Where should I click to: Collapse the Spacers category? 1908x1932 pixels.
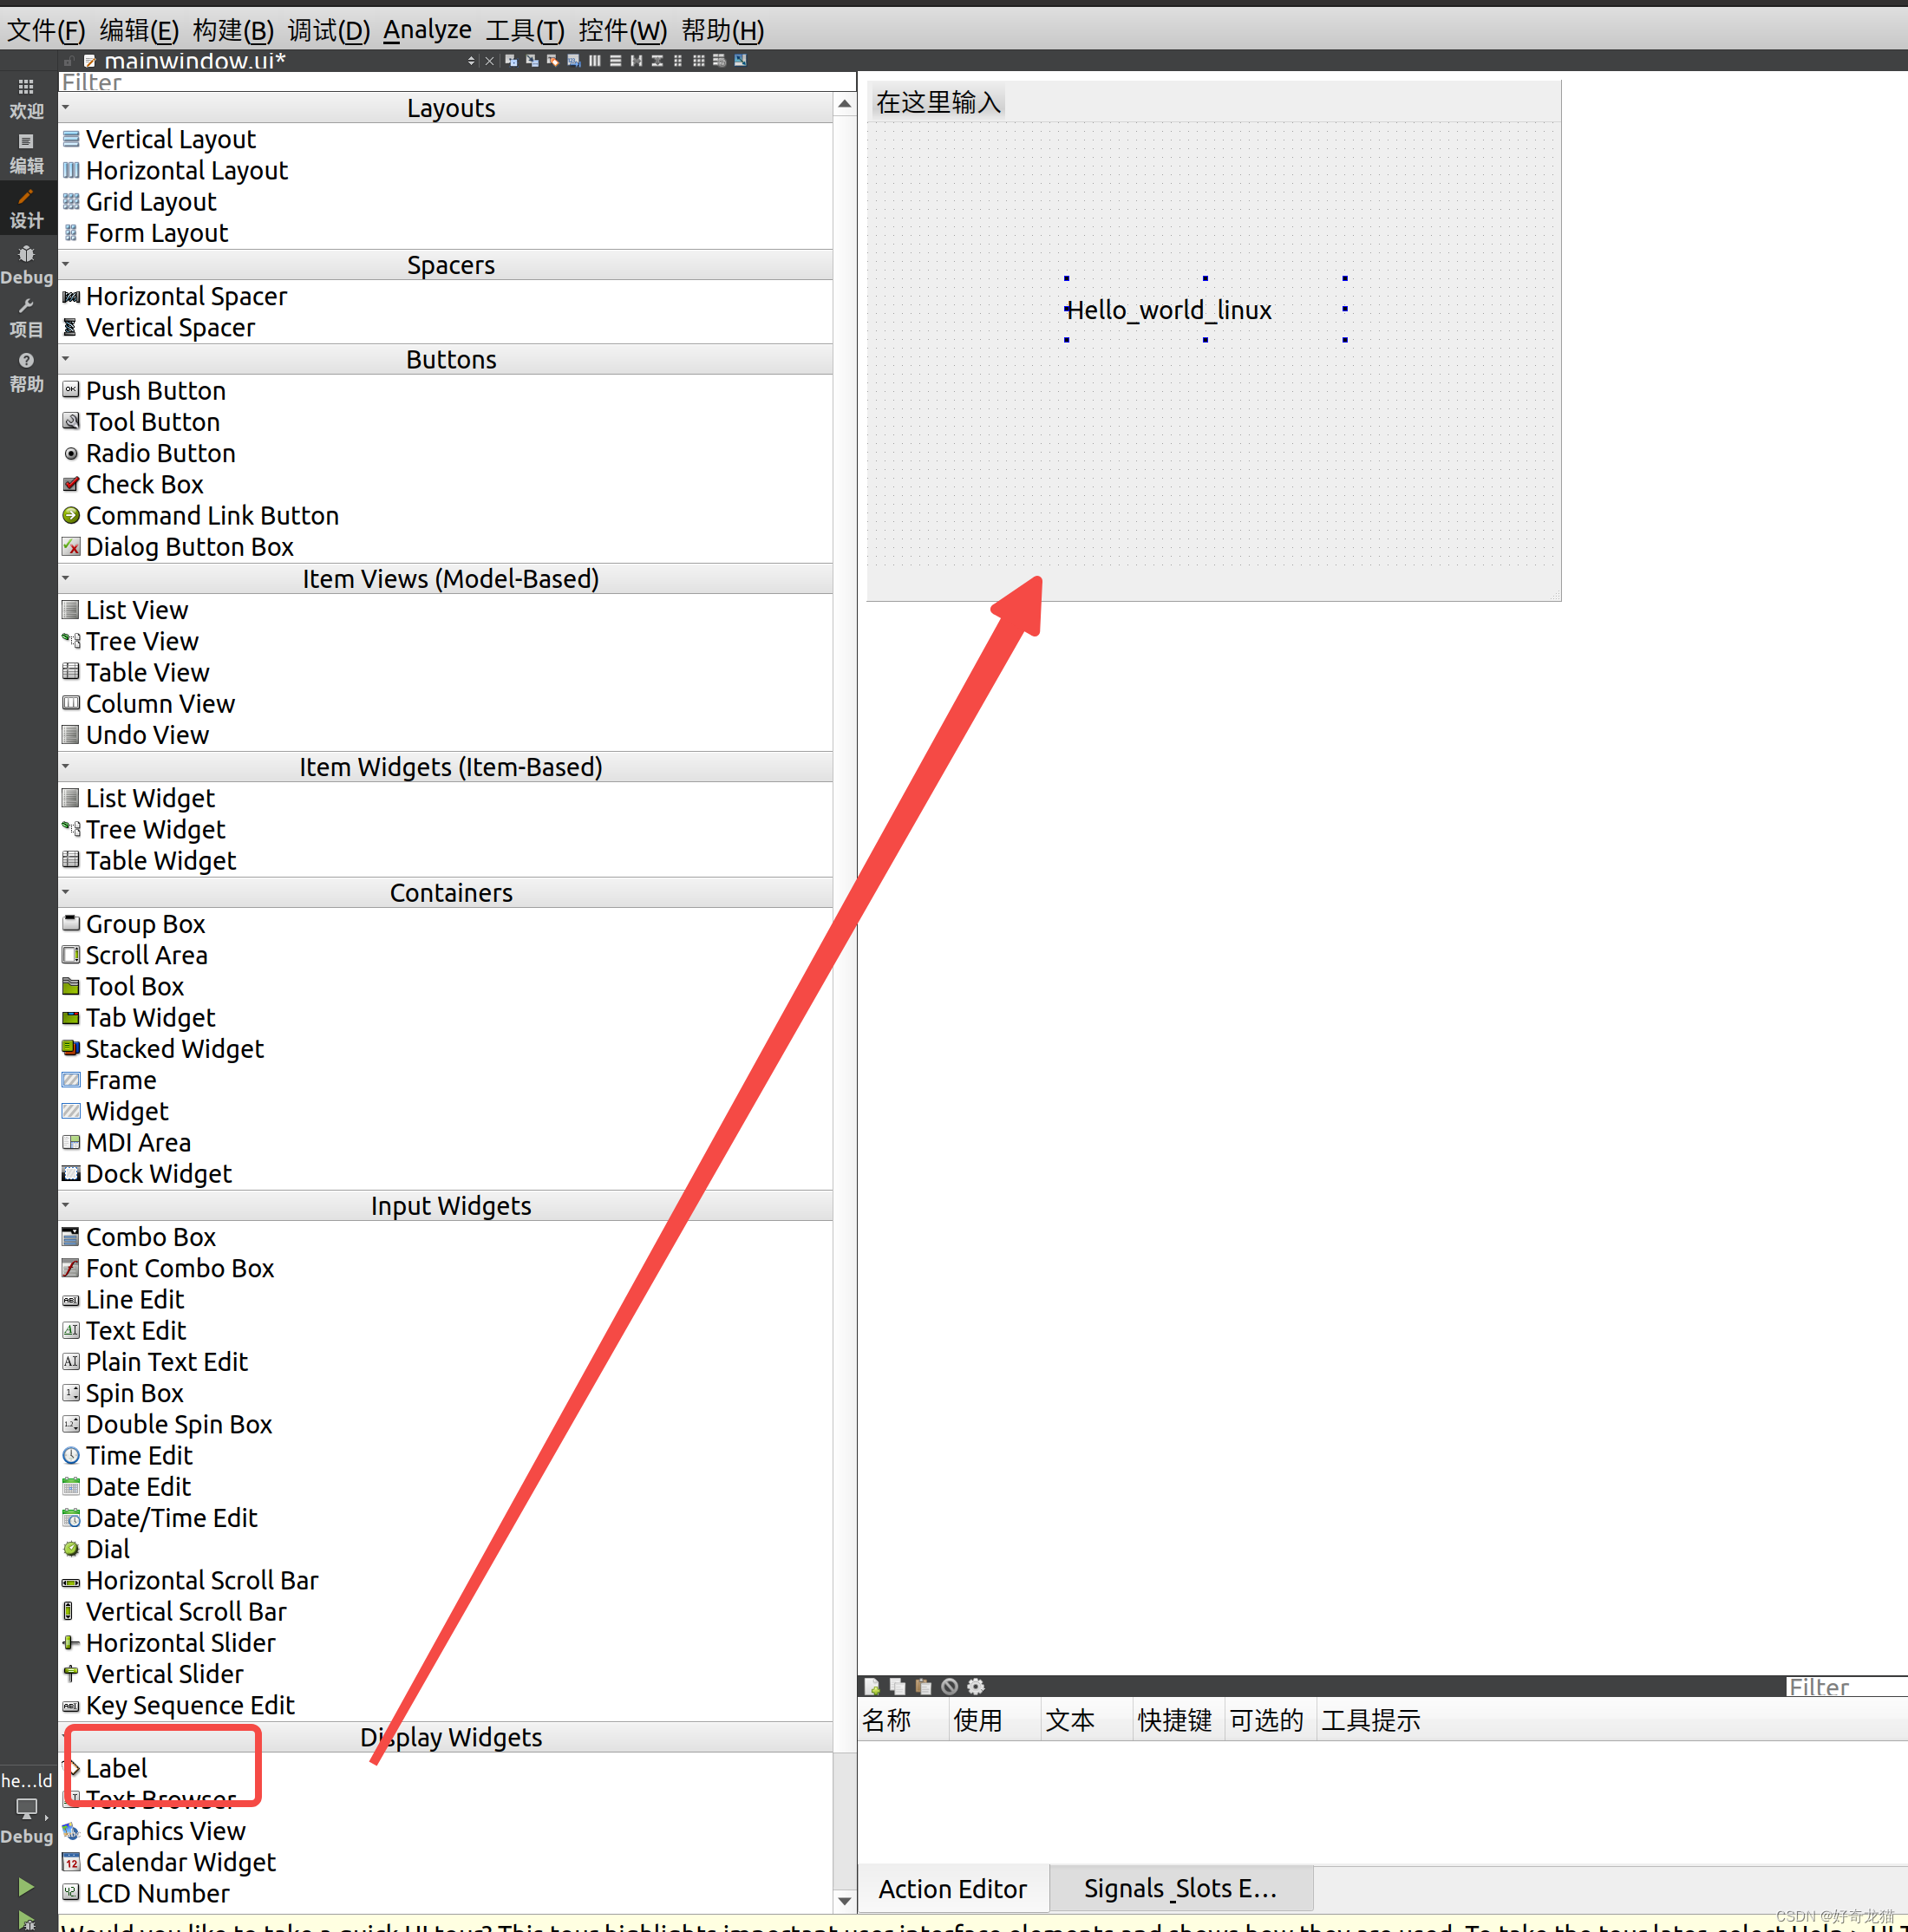[66, 264]
